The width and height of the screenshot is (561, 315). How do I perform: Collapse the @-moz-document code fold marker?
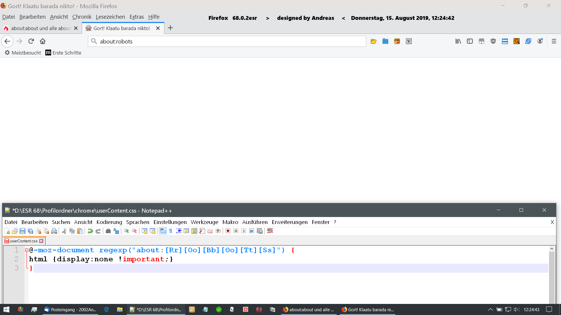pos(27,250)
